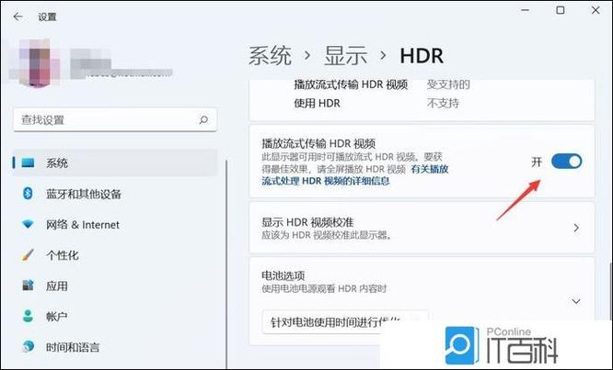Click the 系统 monitor icon in the sidebar

pyautogui.click(x=28, y=163)
